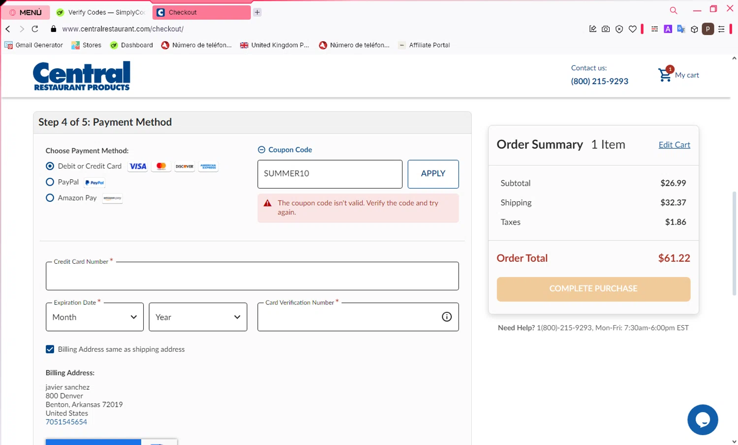Add page to bookmarks with heart icon
738x445 pixels.
[x=633, y=29]
